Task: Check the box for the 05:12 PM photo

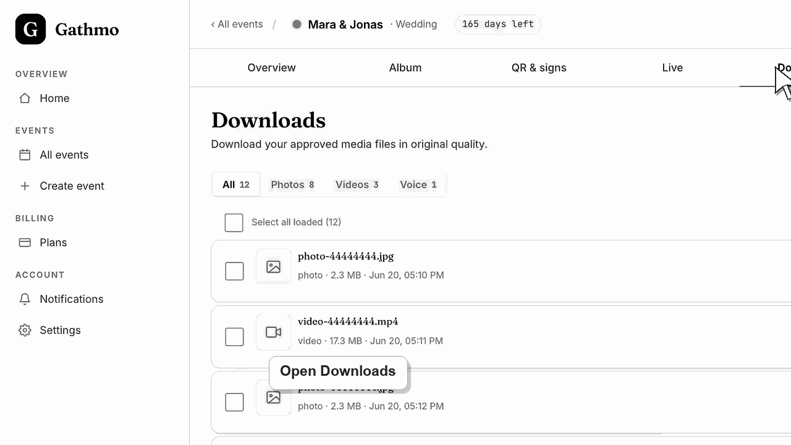Action: click(234, 402)
